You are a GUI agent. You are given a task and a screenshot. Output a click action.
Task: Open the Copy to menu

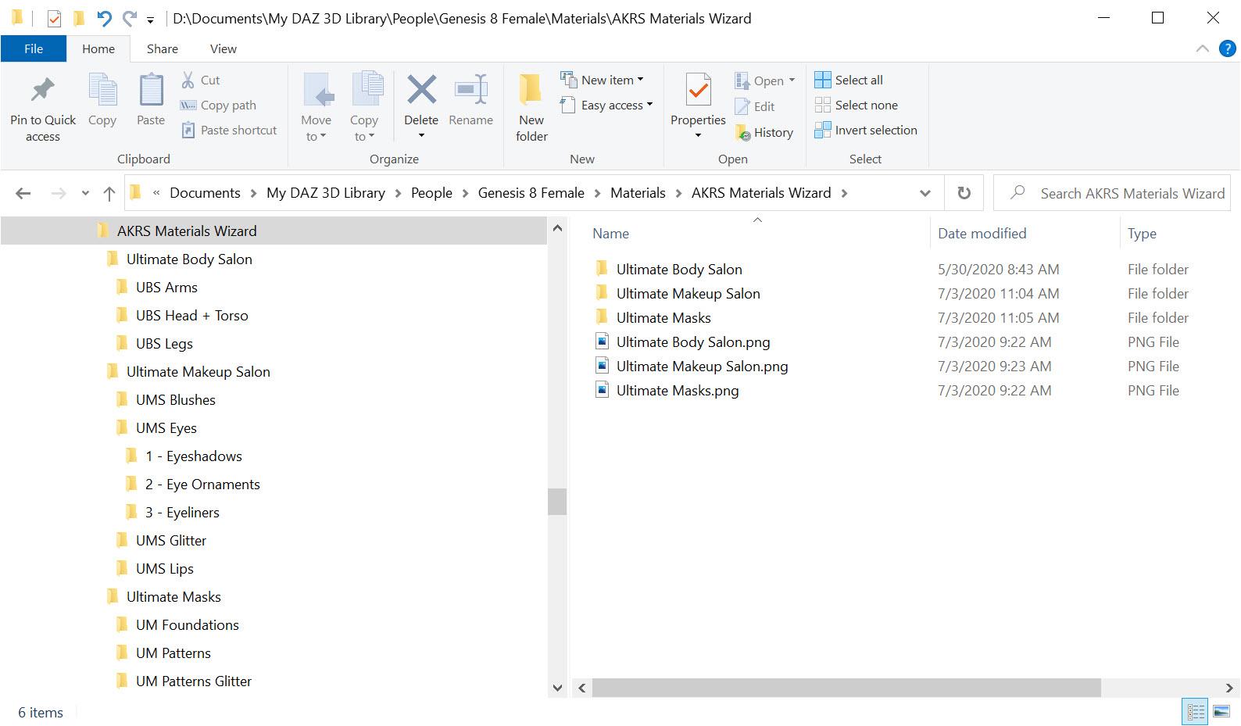(x=363, y=109)
